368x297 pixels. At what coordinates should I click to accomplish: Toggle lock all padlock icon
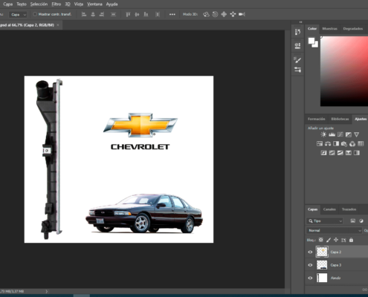coord(351,240)
